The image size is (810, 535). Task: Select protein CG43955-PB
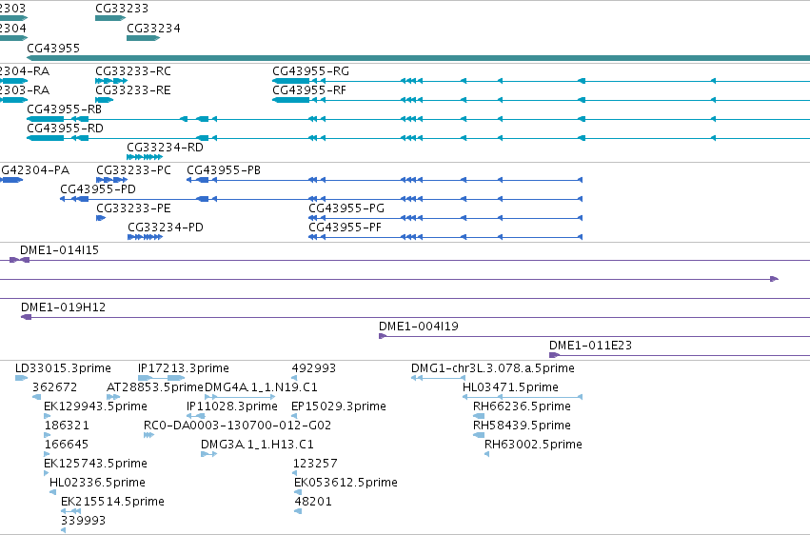[x=223, y=170]
